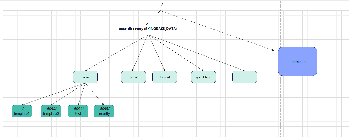Select the 1/ template1 node
The height and width of the screenshot is (137, 349).
click(22, 111)
